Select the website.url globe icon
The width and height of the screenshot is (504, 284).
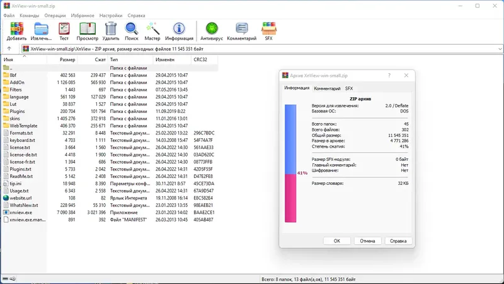point(6,198)
